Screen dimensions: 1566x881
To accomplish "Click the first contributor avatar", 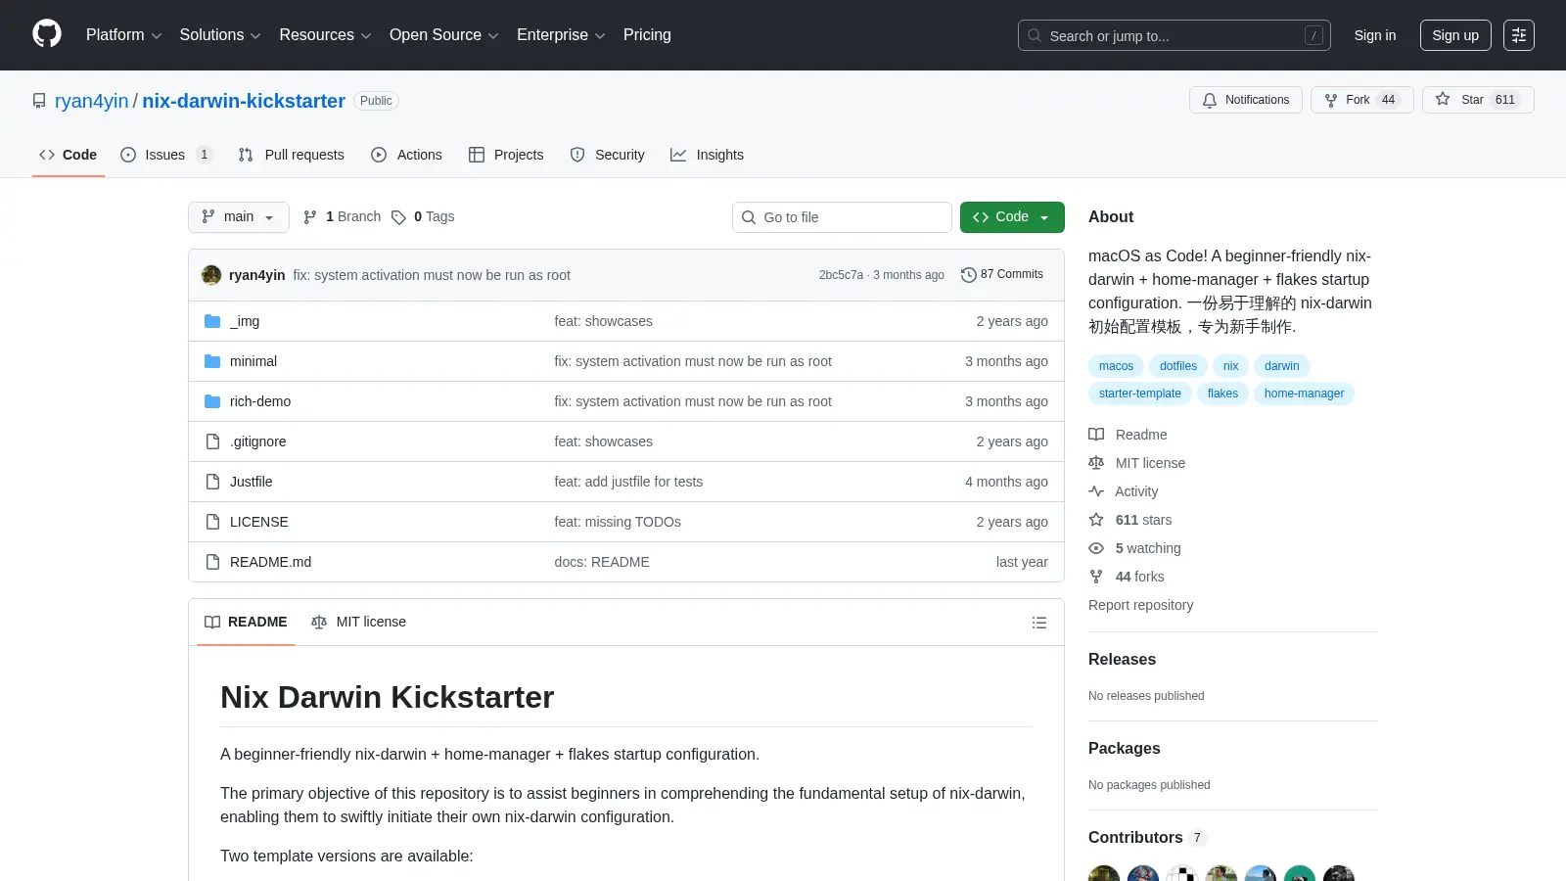I will click(1104, 874).
